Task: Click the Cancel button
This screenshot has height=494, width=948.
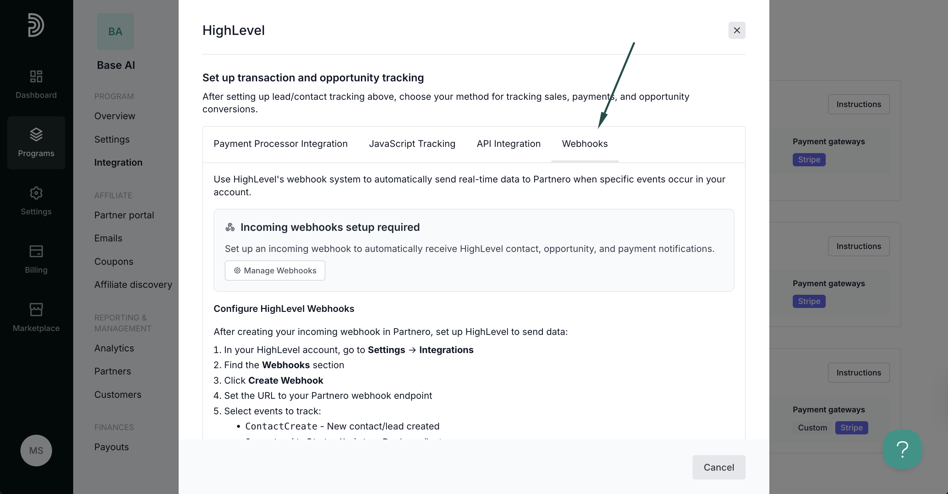Action: tap(719, 467)
